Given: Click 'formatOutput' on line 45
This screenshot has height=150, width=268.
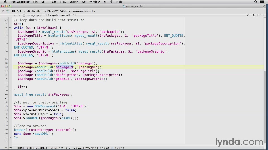Looking at the screenshot, I should (37, 114).
